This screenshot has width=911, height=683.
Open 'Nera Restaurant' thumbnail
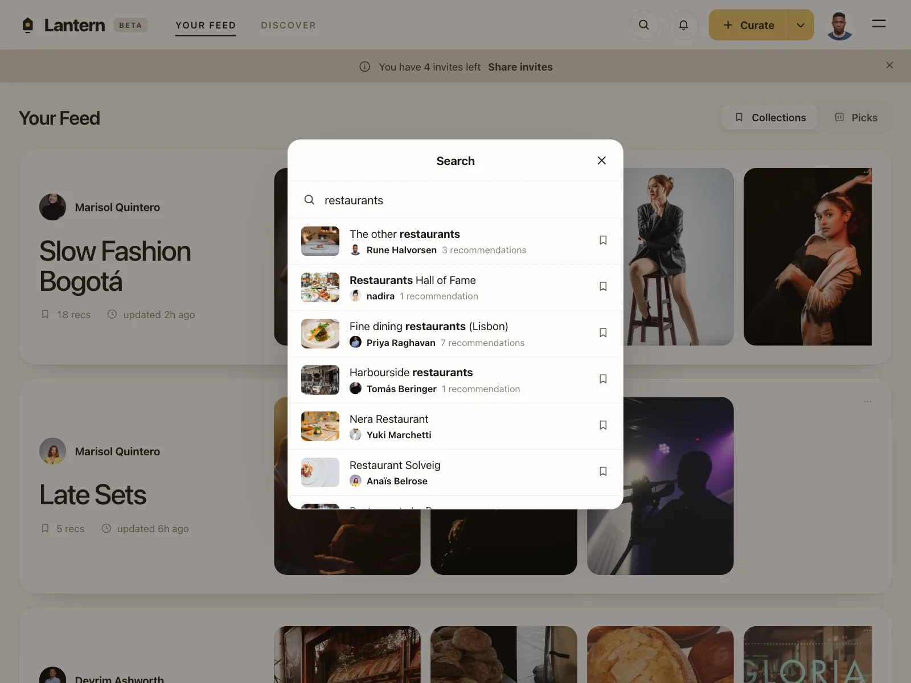click(x=320, y=426)
